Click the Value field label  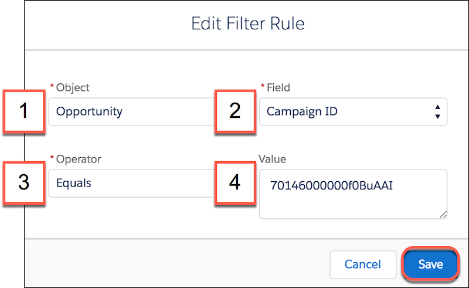(x=272, y=159)
